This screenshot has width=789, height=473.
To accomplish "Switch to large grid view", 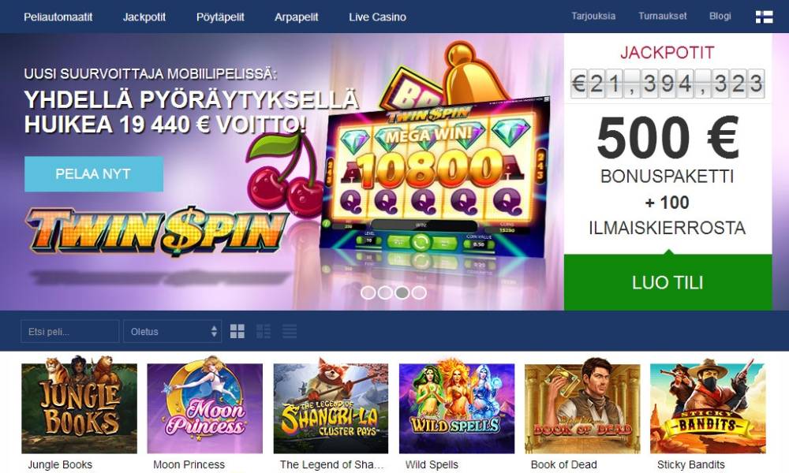I will [237, 331].
